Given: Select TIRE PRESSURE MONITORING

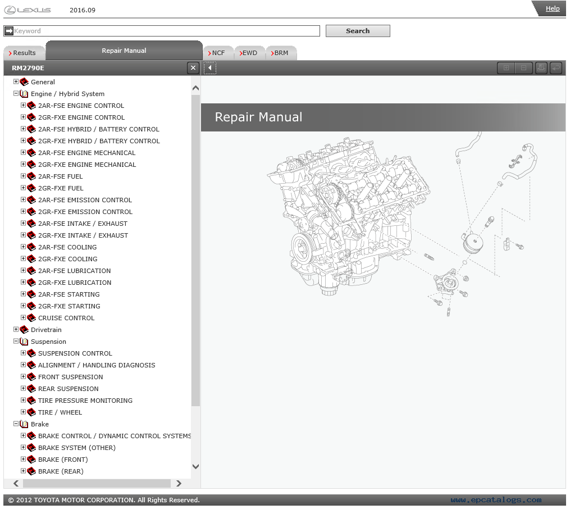Looking at the screenshot, I should point(85,401).
